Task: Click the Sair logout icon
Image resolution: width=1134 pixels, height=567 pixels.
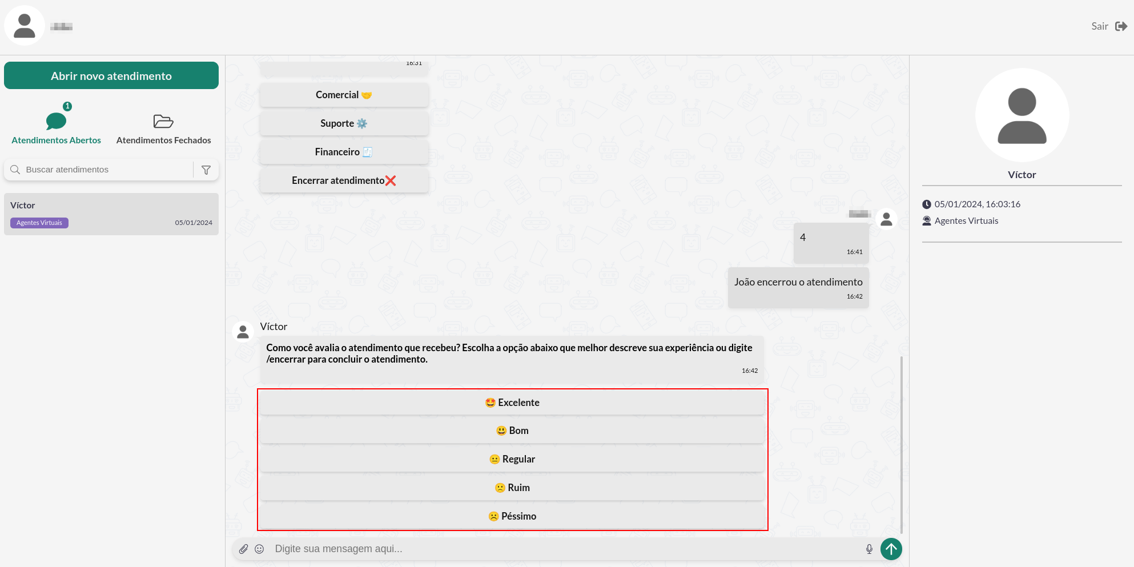Action: pos(1121,26)
